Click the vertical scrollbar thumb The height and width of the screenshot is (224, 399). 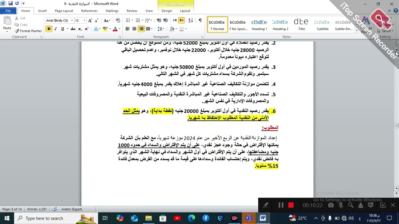[x=396, y=126]
